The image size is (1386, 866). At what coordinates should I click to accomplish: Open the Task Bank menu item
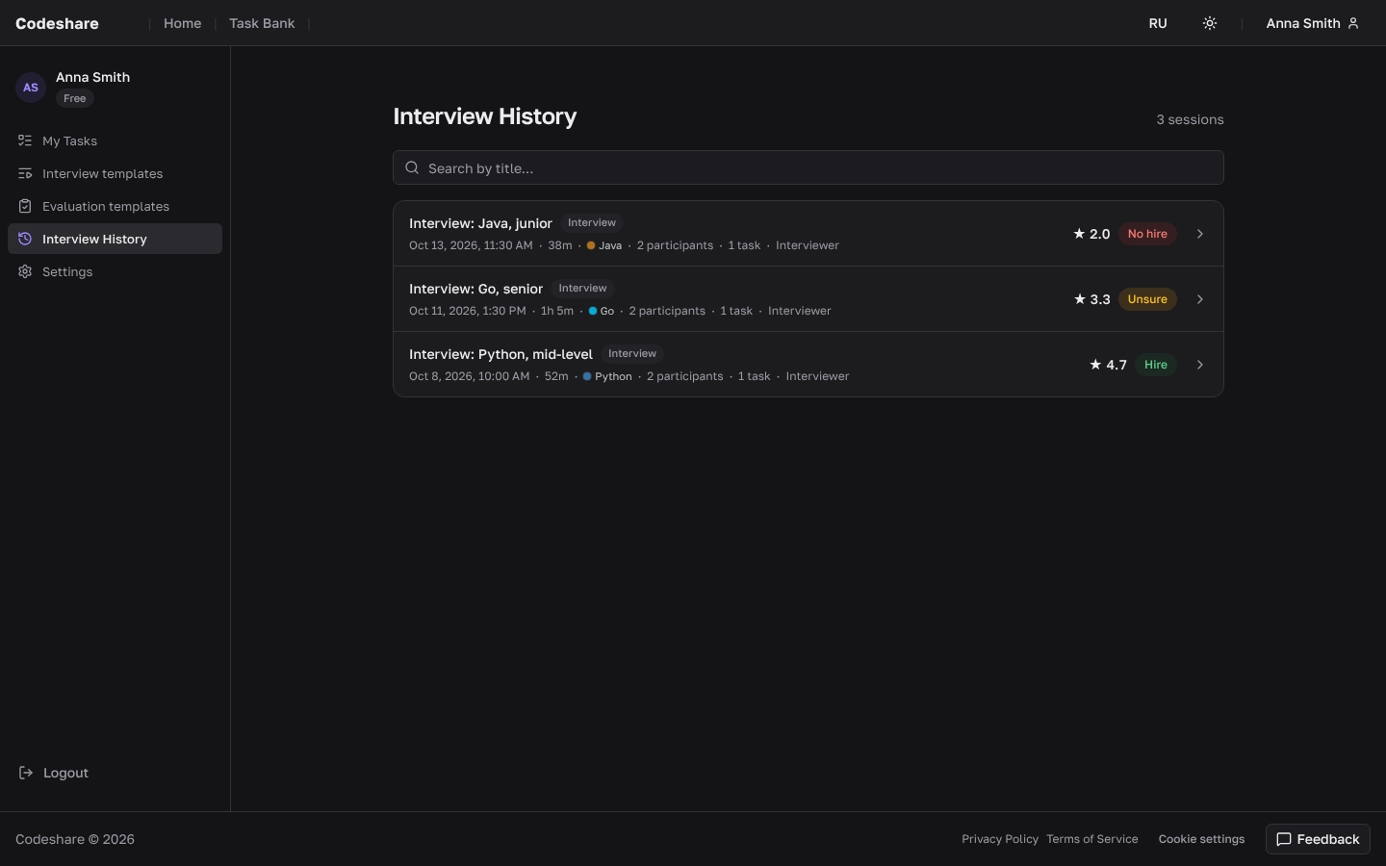(262, 23)
